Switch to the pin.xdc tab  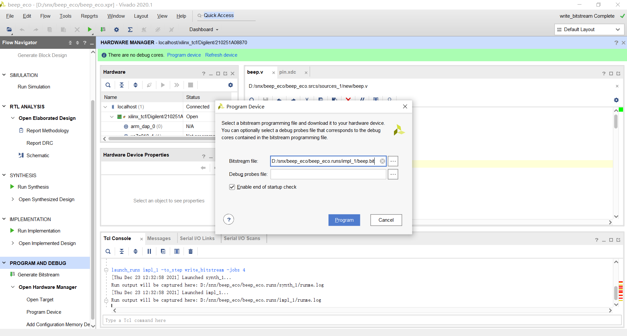pos(287,72)
